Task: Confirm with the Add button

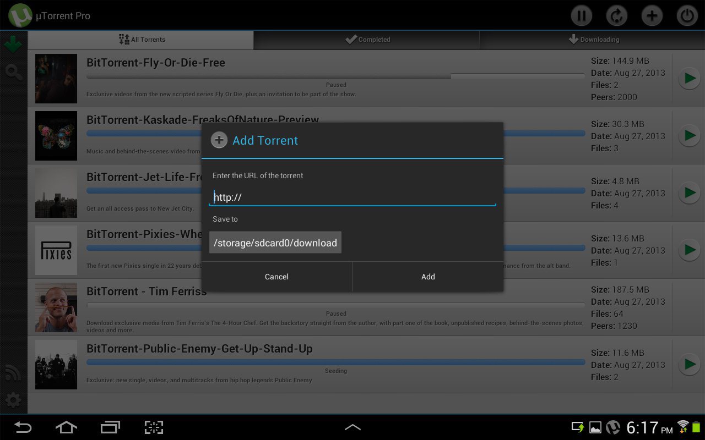Action: (x=428, y=277)
